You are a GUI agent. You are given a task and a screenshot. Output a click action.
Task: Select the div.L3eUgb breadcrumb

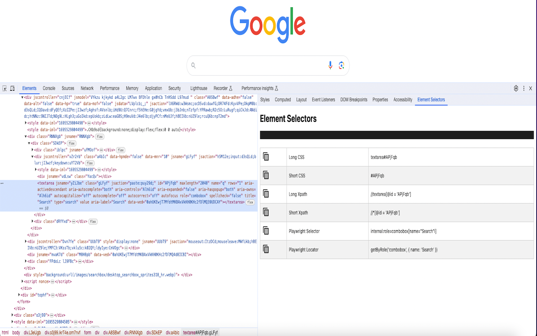click(x=32, y=333)
